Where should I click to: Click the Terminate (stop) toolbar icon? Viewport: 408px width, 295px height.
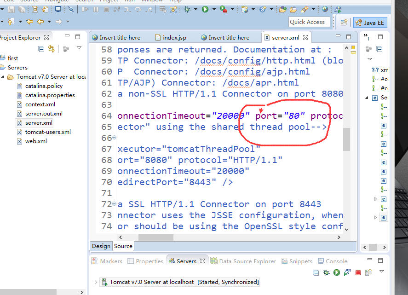[x=106, y=10]
